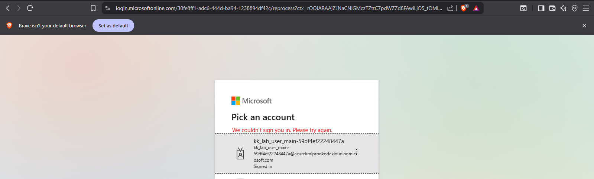
Task: Open the Brave hamburger main menu
Action: pyautogui.click(x=586, y=8)
